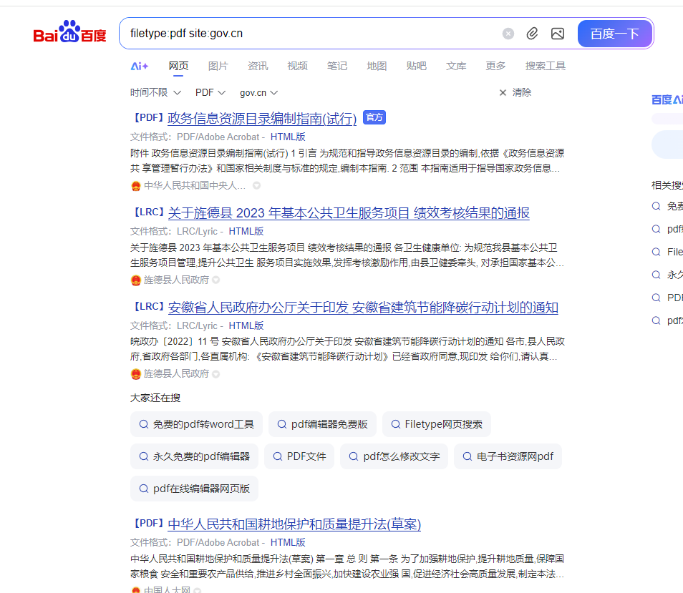The width and height of the screenshot is (683, 593).
Task: Open 安徽省建筑节能降碳行动计划 result link
Action: [x=363, y=308]
